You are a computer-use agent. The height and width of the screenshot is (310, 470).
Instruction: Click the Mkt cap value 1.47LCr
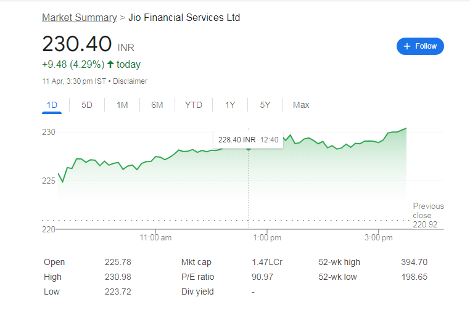tap(267, 262)
